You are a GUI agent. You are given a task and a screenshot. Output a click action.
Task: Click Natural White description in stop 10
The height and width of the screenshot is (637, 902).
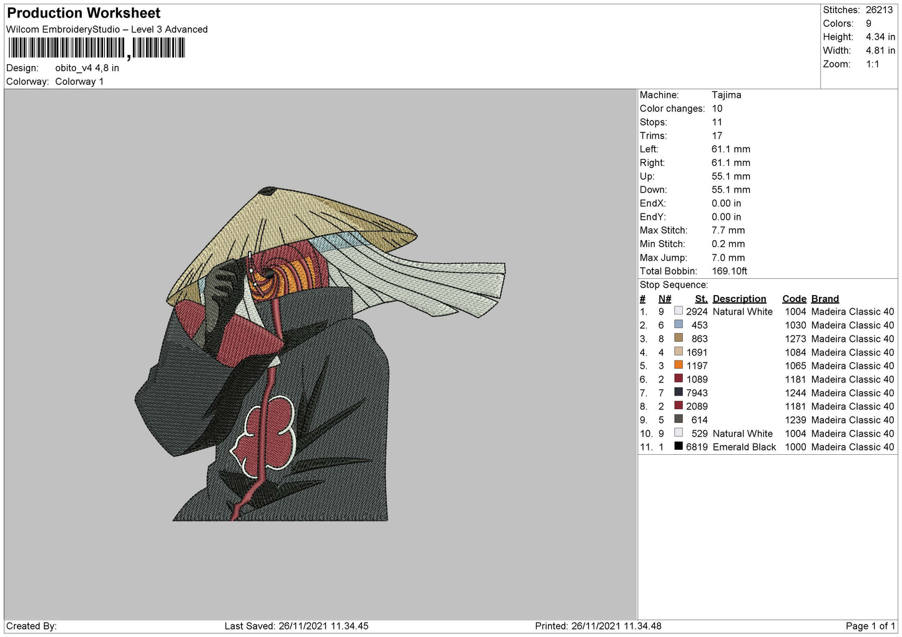click(743, 434)
